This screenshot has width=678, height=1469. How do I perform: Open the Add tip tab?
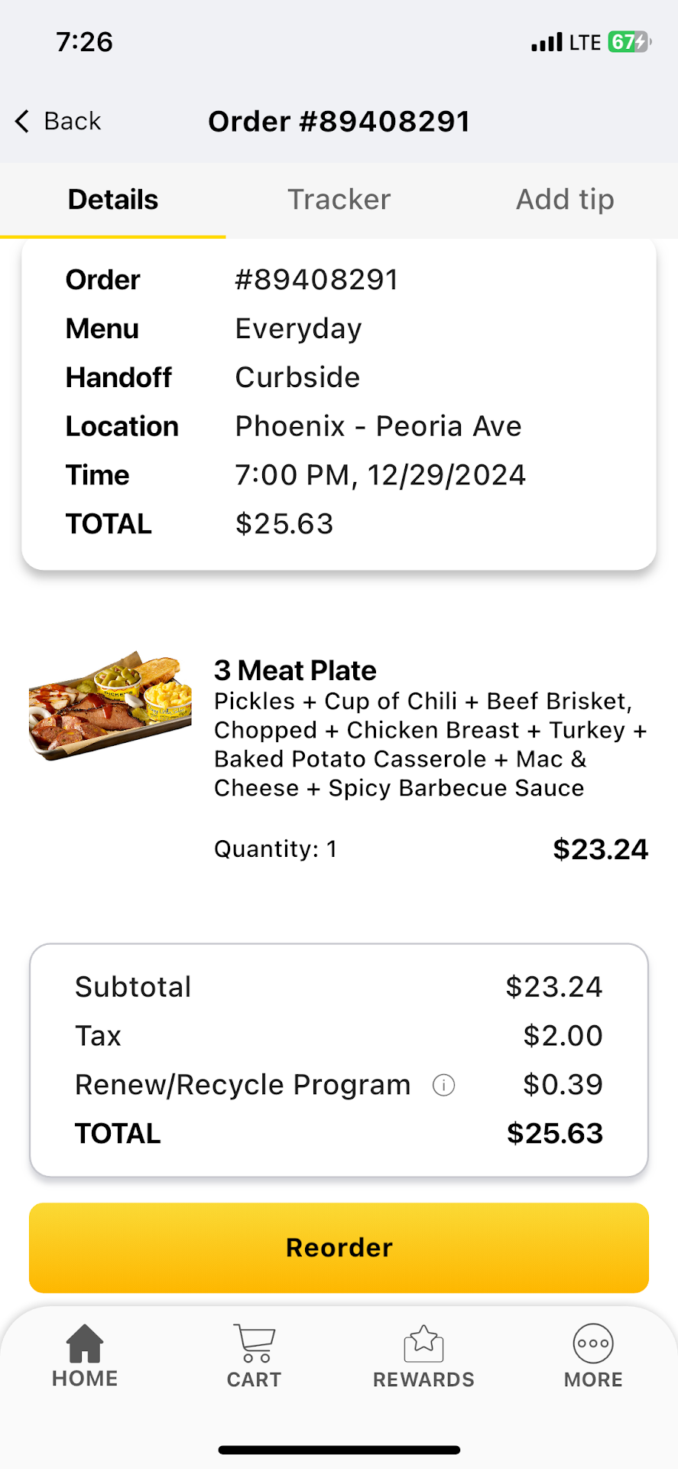point(565,200)
